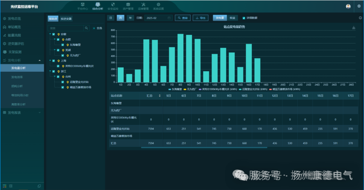
Task: Click the table's horizontal scrollbar
Action: point(204,147)
